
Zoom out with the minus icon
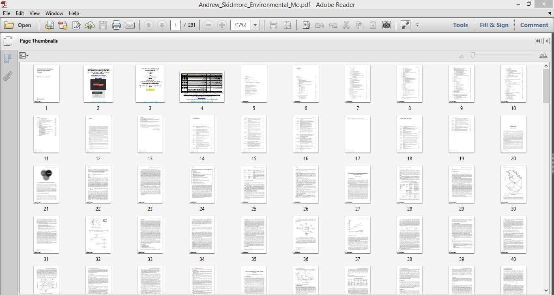coord(209,25)
